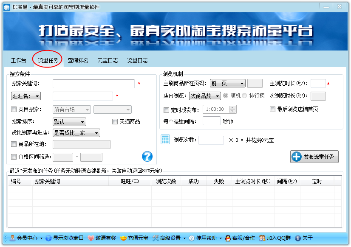The width and height of the screenshot is (351, 247).
Task: Click the 主浏览时长(秒) column header
Action: click(253, 181)
